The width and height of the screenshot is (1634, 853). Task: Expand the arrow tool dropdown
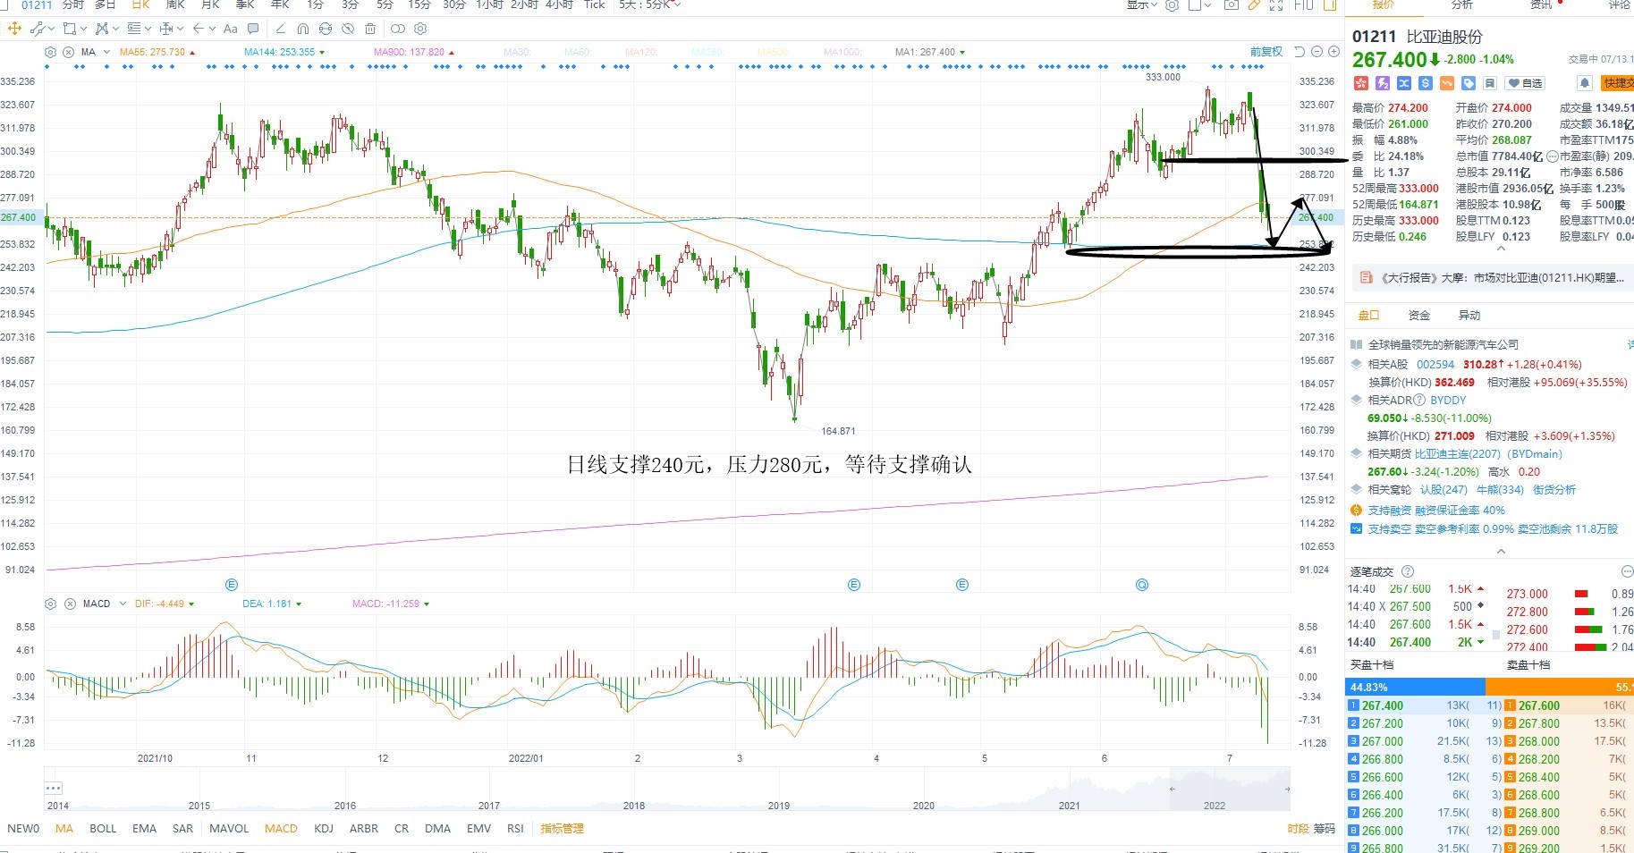click(212, 29)
